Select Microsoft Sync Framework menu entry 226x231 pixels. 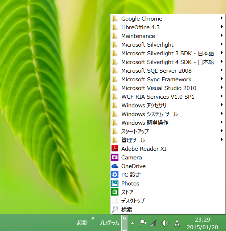pos(168,79)
